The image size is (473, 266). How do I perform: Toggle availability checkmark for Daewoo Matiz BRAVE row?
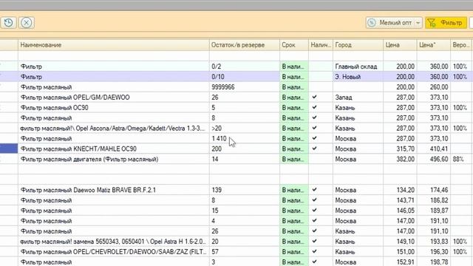point(314,190)
